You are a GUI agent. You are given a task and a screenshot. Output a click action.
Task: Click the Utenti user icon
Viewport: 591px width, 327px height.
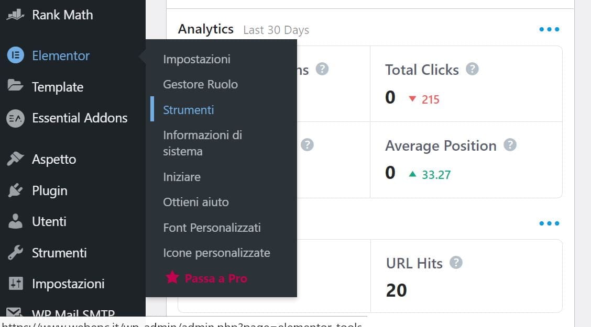tap(15, 221)
